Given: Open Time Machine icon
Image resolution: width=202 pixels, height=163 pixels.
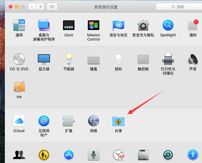Looking at the screenshot, I should [168, 155].
